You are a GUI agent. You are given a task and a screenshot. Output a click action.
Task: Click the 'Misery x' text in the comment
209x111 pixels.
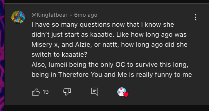coord(45,45)
